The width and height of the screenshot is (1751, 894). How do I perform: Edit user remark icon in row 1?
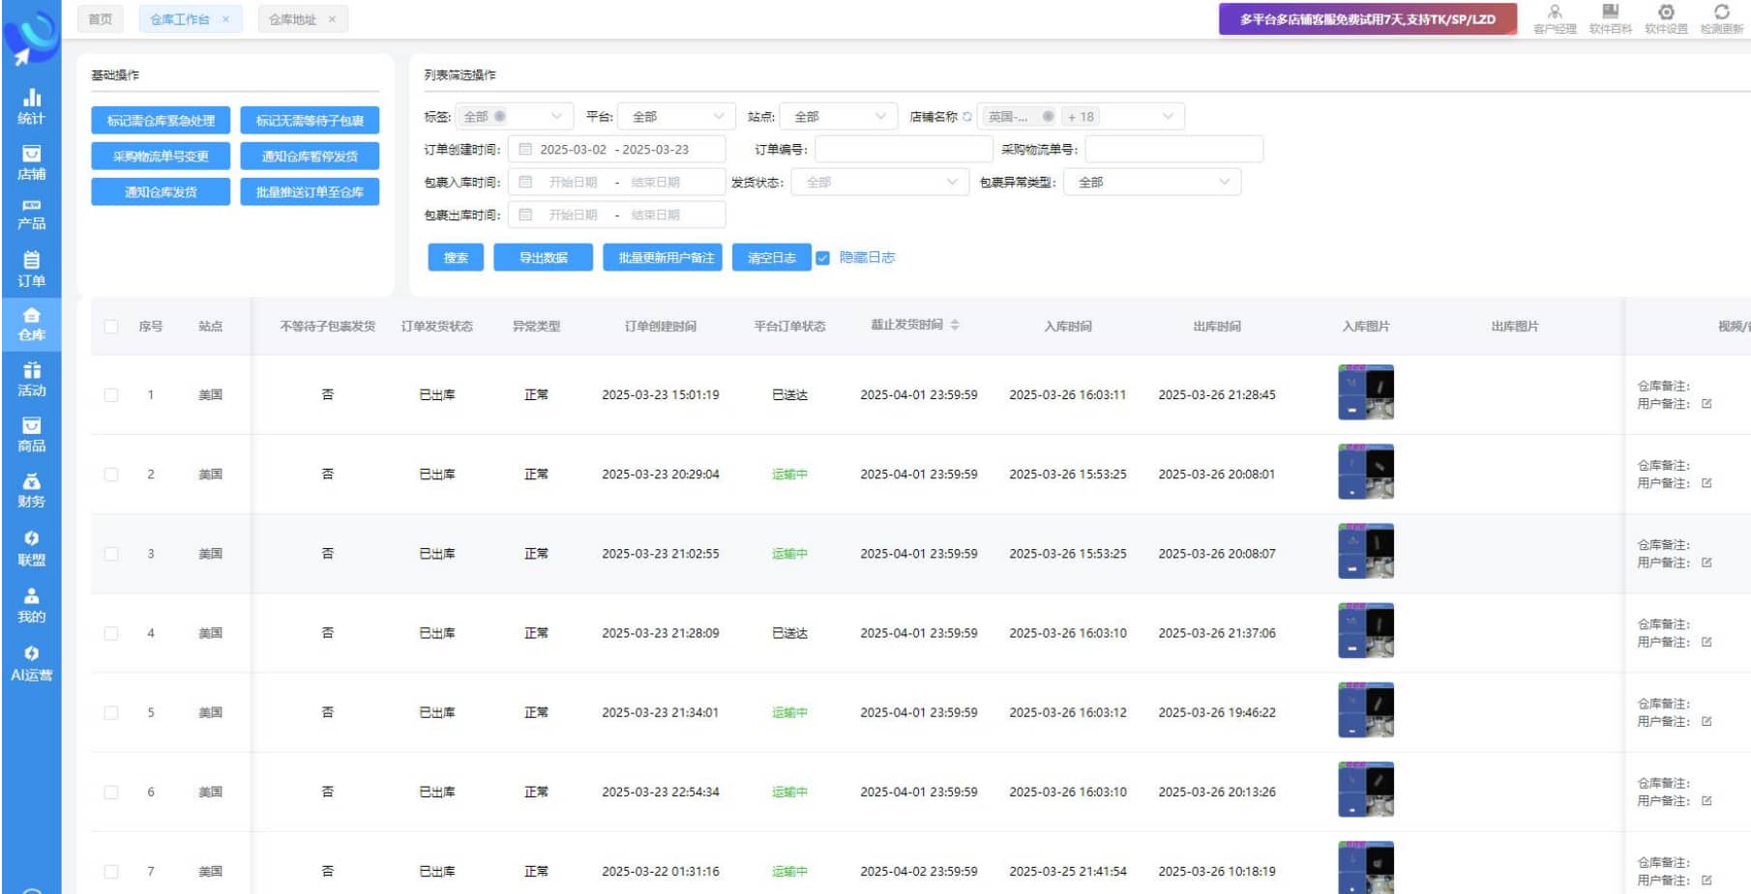[1706, 404]
